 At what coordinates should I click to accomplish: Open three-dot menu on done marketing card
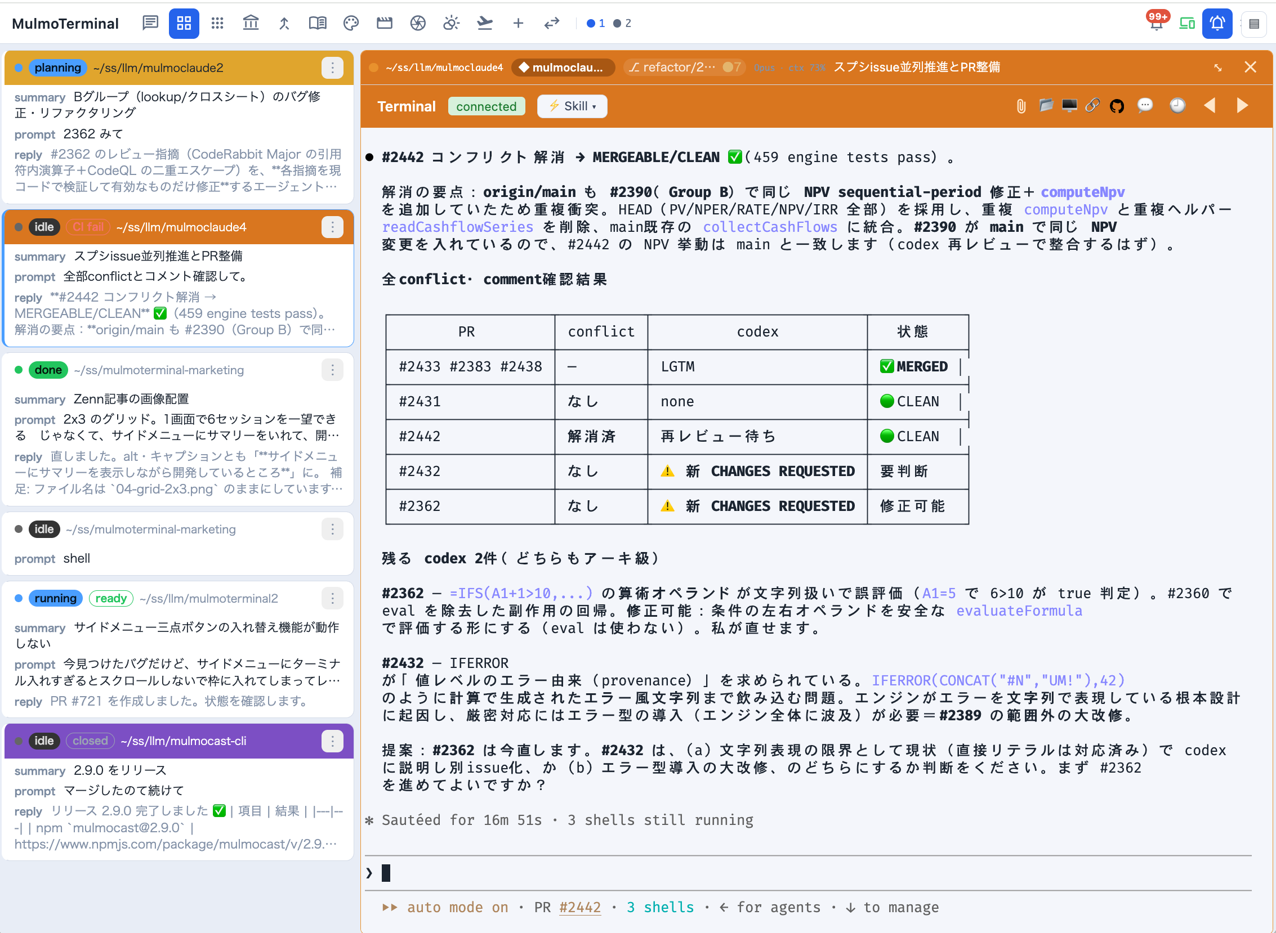pos(332,370)
